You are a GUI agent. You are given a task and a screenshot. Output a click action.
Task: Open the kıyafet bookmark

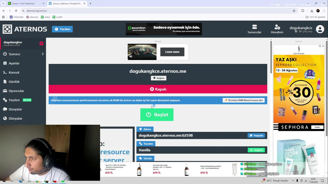[x=57, y=17]
